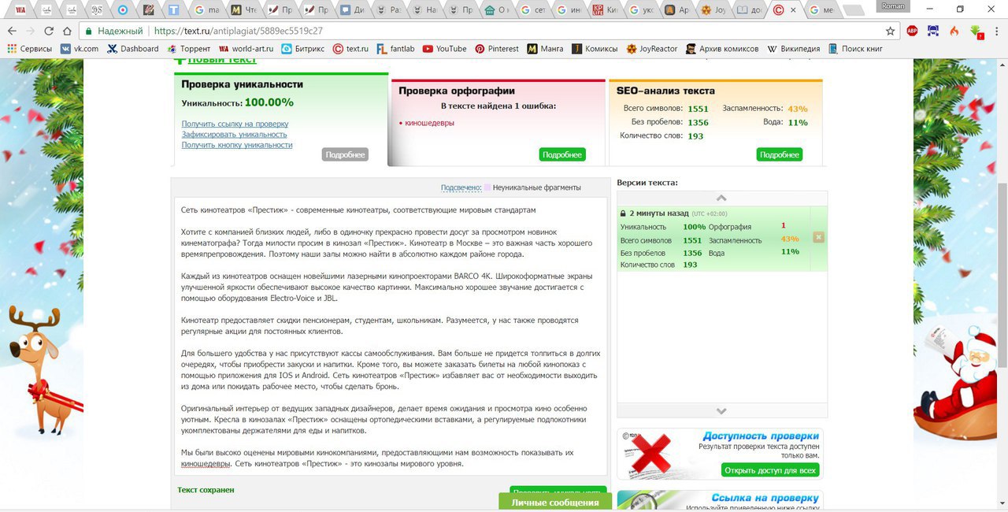1008x512 pixels.
Task: Open the Pinterest bookmark
Action: point(497,48)
